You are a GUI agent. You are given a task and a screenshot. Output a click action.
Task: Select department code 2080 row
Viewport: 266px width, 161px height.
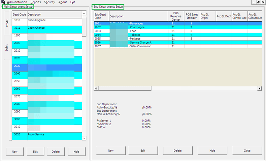click(x=47, y=106)
